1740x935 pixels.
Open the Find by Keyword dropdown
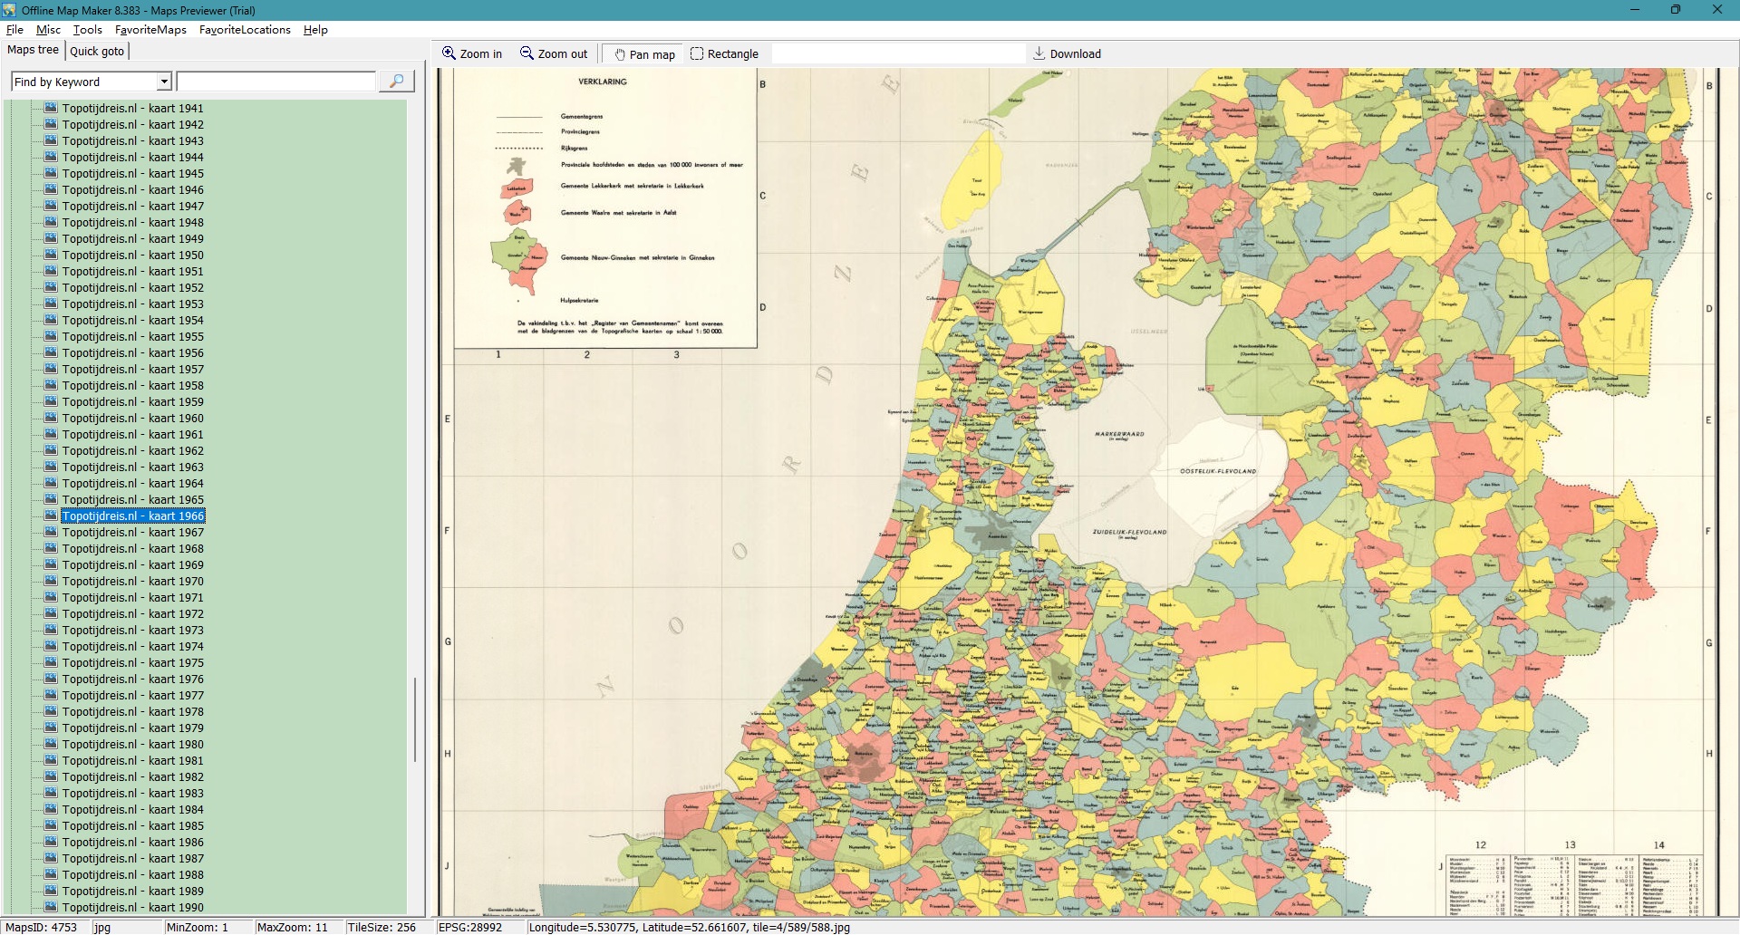(x=164, y=82)
